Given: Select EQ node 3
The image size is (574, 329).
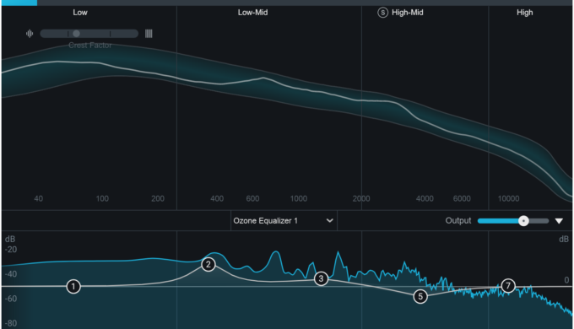Looking at the screenshot, I should (321, 279).
